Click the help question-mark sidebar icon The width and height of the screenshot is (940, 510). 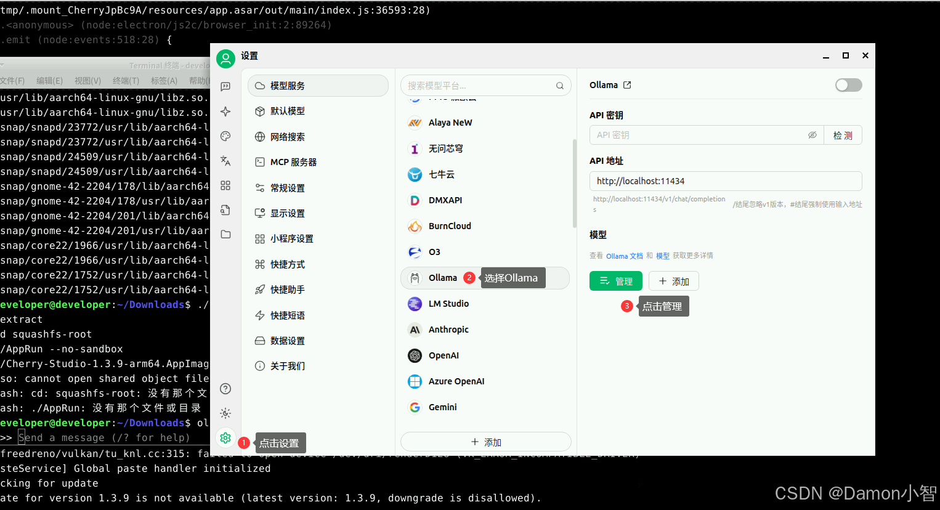coord(225,389)
